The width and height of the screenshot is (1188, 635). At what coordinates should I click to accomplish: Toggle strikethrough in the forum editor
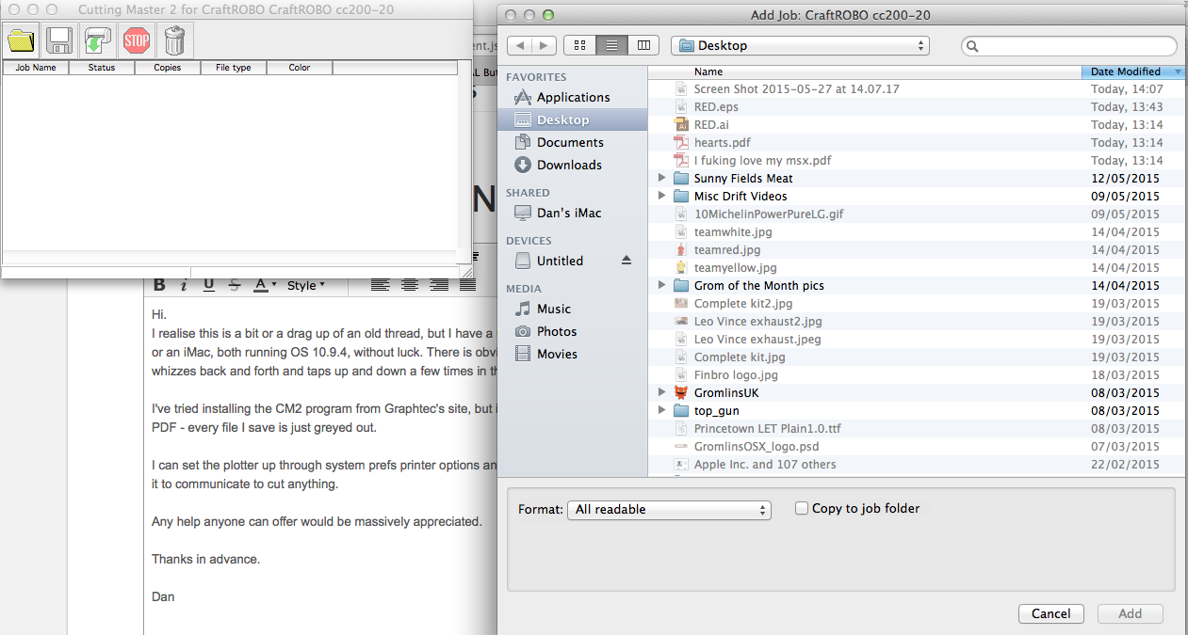coord(234,285)
